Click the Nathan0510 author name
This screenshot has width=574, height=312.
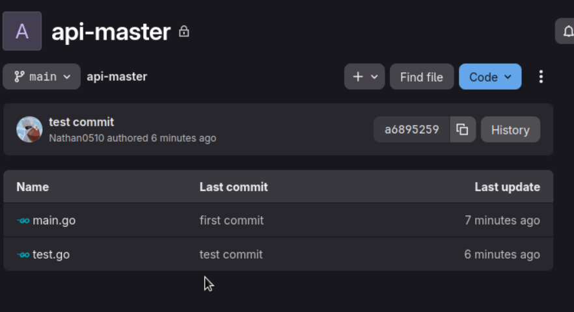76,138
